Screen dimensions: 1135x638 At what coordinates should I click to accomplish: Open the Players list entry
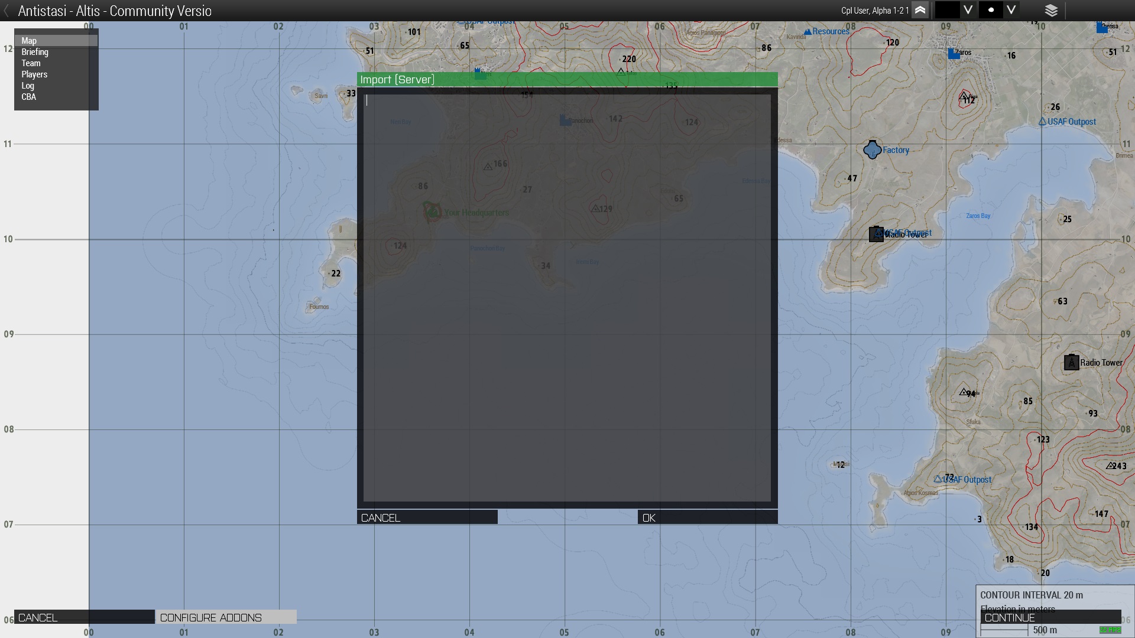(34, 74)
